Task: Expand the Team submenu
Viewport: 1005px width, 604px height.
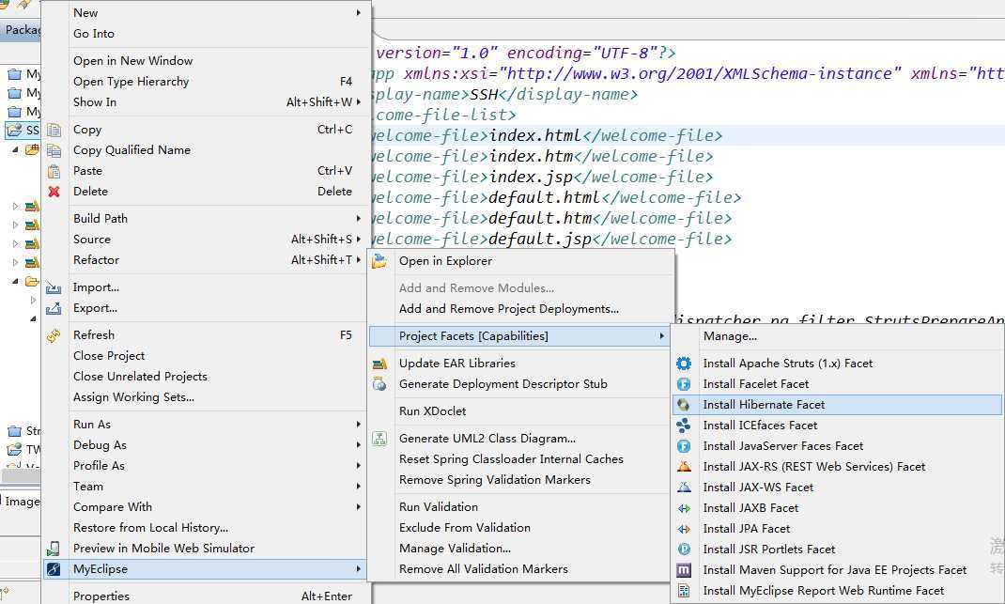Action: tap(358, 487)
